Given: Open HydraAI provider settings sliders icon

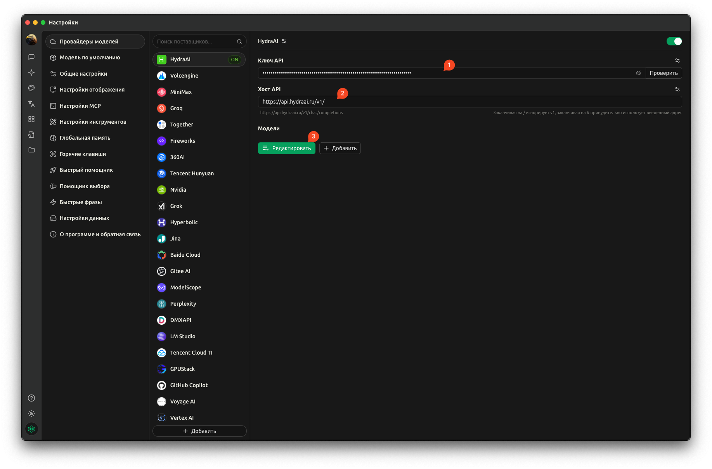Looking at the screenshot, I should click(x=284, y=41).
